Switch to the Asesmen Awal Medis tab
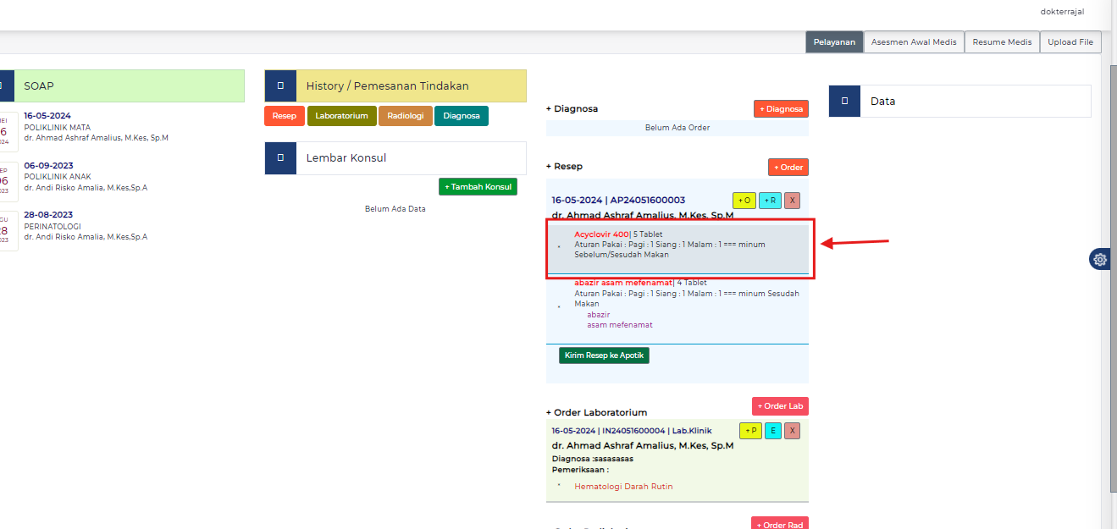 [914, 42]
